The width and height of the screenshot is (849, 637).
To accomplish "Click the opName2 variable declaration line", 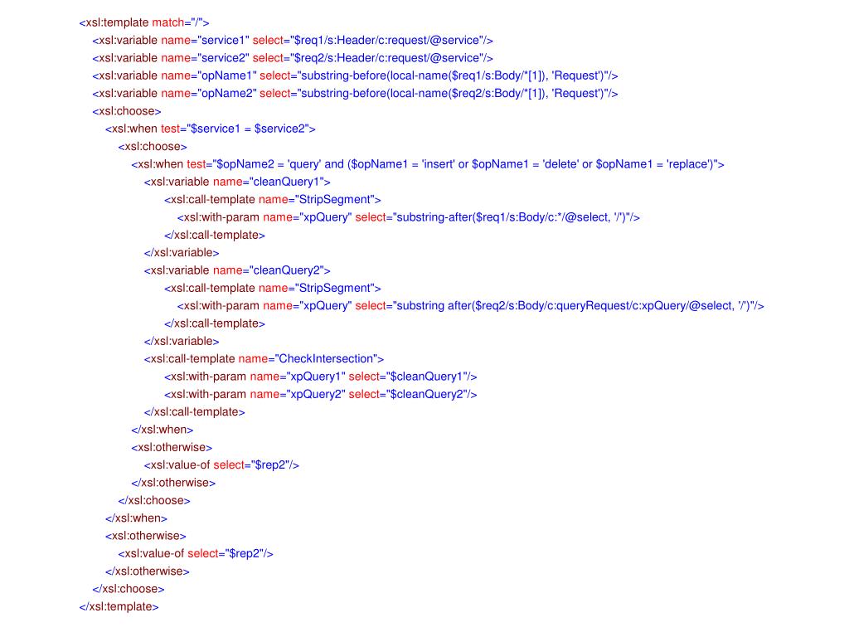I will pos(355,94).
